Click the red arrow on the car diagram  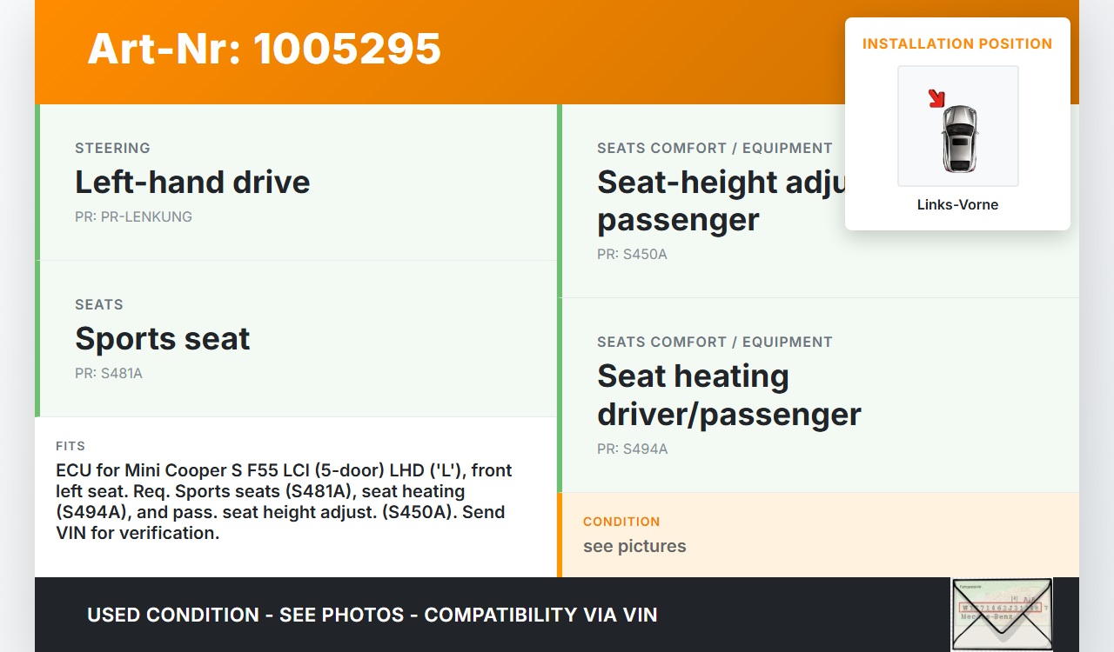[936, 98]
